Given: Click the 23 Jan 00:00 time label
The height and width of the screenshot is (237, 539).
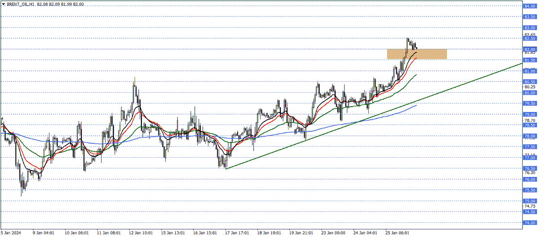Looking at the screenshot, I should [333, 233].
